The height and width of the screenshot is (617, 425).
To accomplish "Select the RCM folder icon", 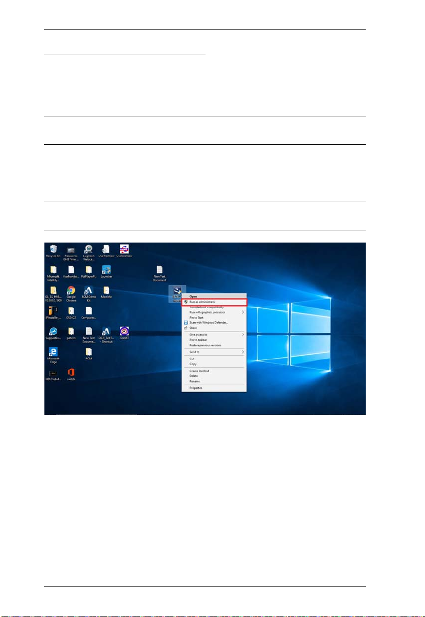I will (x=89, y=354).
